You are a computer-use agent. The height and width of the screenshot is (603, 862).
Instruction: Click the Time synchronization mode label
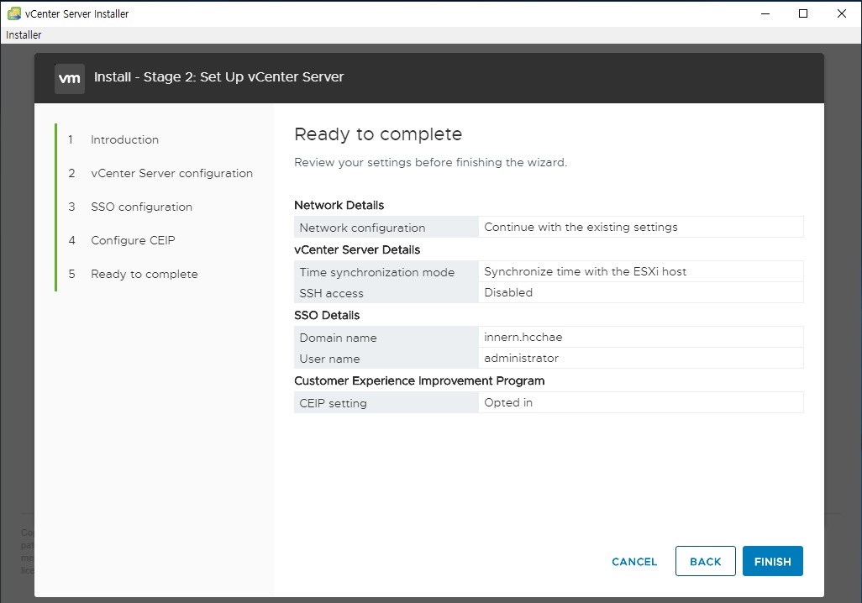[376, 272]
